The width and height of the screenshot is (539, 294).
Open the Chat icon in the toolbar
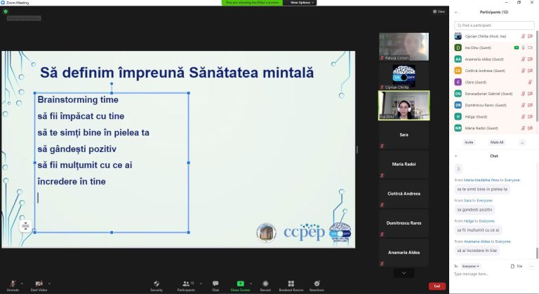point(215,283)
